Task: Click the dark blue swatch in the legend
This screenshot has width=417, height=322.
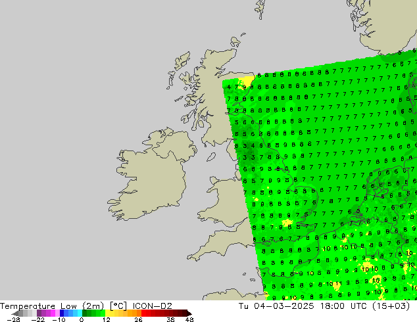Action: tap(62, 313)
